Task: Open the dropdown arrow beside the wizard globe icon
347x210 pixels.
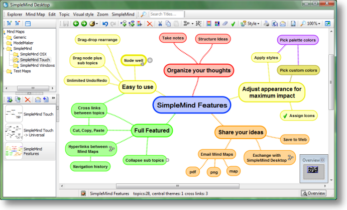Action: point(97,24)
